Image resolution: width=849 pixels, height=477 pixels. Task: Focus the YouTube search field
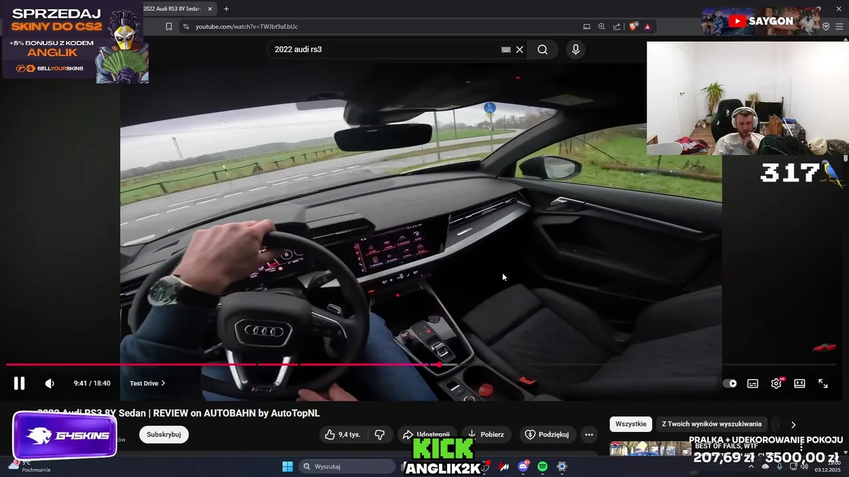coord(385,50)
